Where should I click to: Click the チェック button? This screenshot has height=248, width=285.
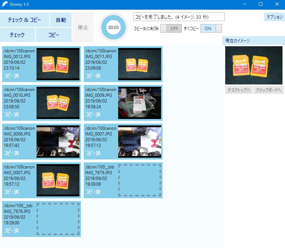(x=18, y=35)
